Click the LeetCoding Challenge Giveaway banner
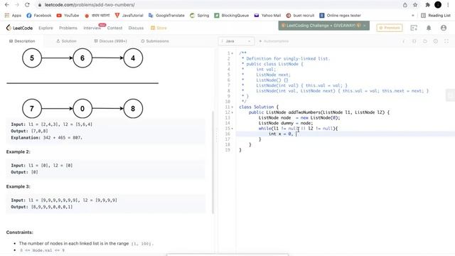This screenshot has height=256, width=455. pos(324,26)
